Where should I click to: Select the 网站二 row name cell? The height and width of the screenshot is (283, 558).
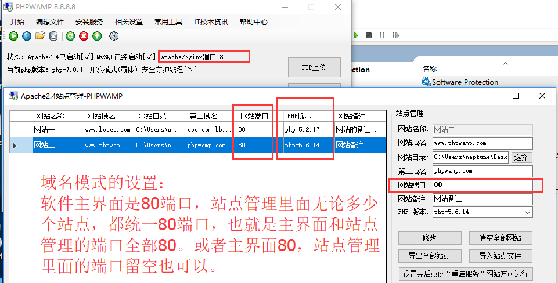(x=59, y=146)
